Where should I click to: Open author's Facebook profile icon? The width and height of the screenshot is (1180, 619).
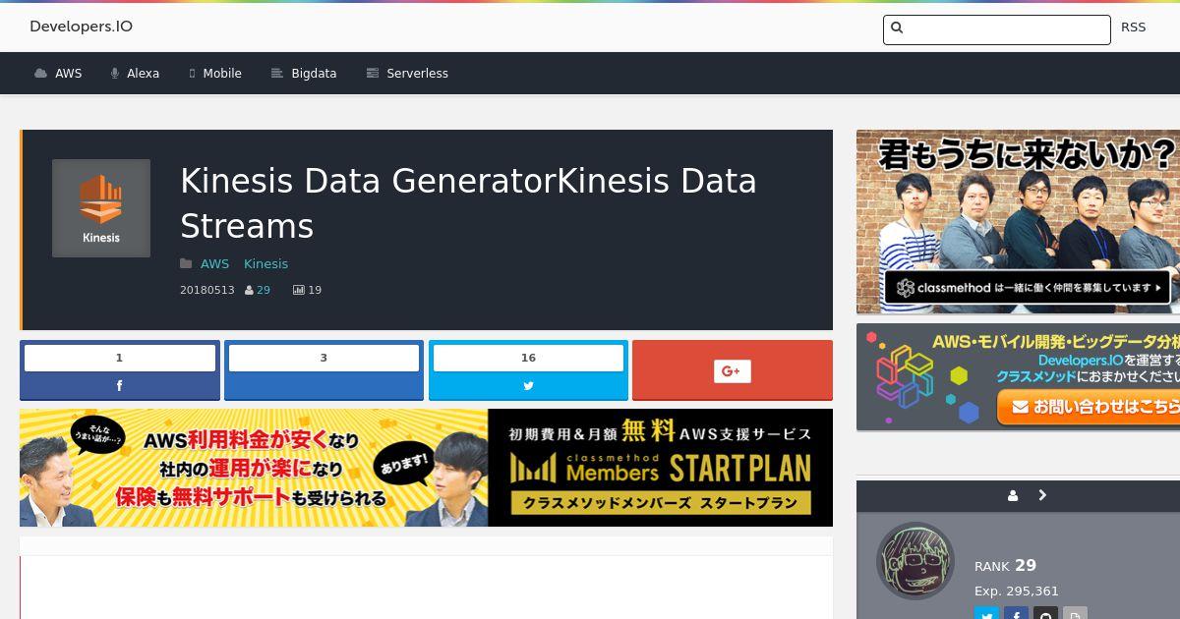1016,614
